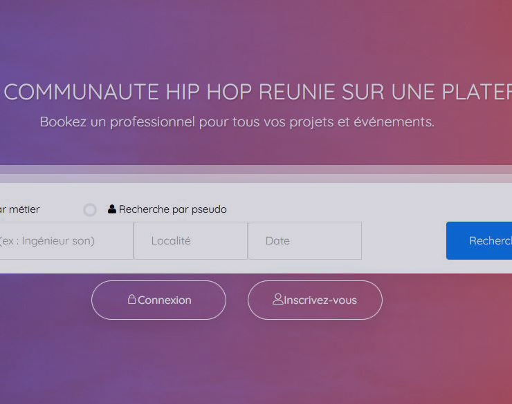The width and height of the screenshot is (512, 404).
Task: Open the Connexion login button
Action: (158, 300)
